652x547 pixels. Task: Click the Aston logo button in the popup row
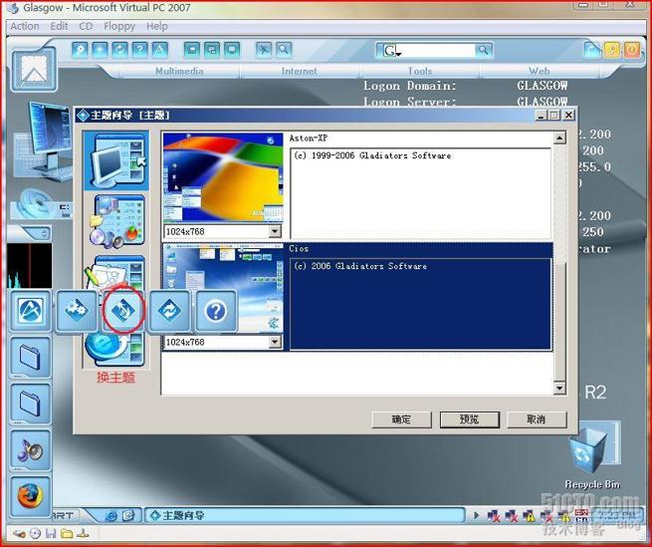pos(30,311)
